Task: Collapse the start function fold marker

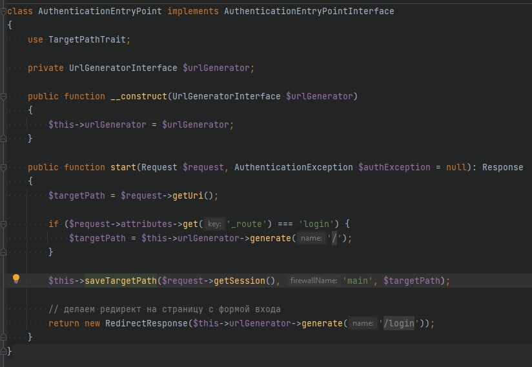Action: 3,168
